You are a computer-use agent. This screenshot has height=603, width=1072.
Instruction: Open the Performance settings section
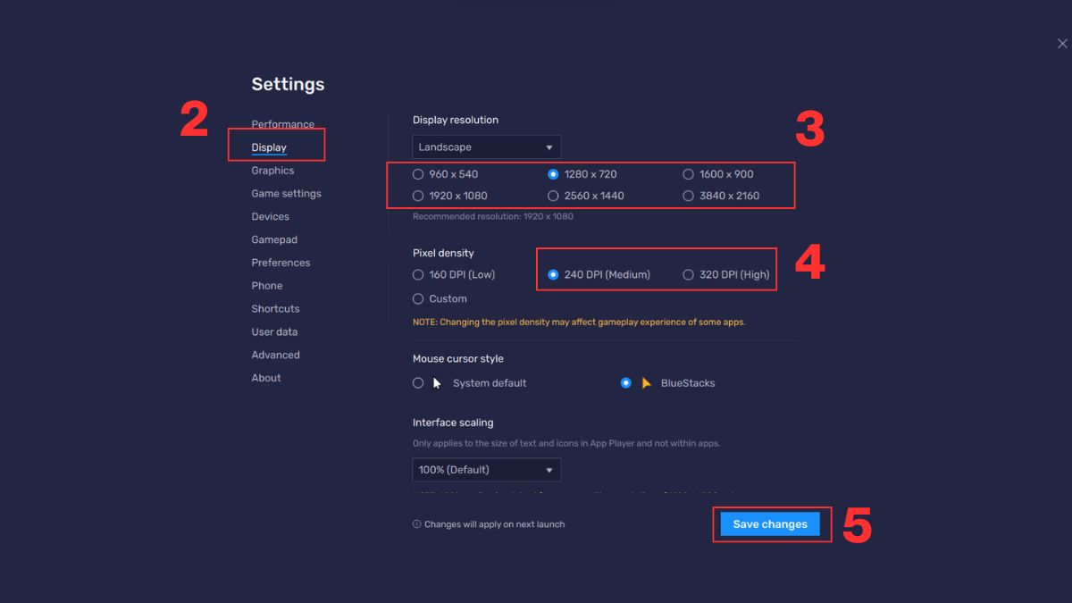click(x=282, y=124)
